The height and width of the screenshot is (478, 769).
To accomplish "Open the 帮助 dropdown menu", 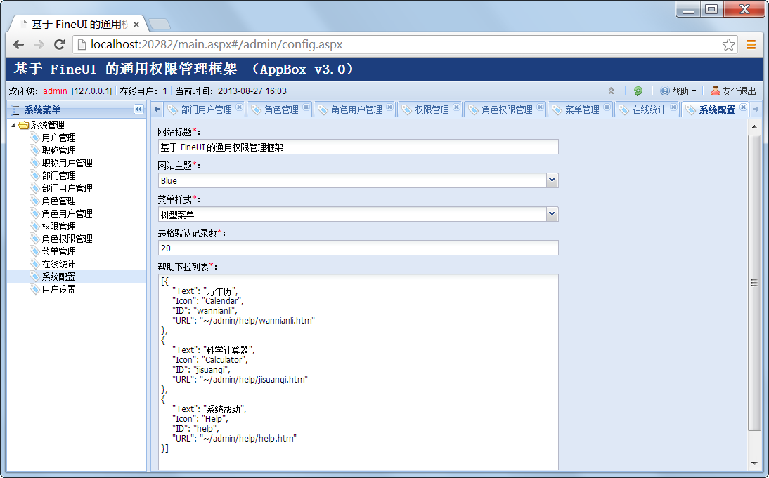I will pyautogui.click(x=678, y=91).
